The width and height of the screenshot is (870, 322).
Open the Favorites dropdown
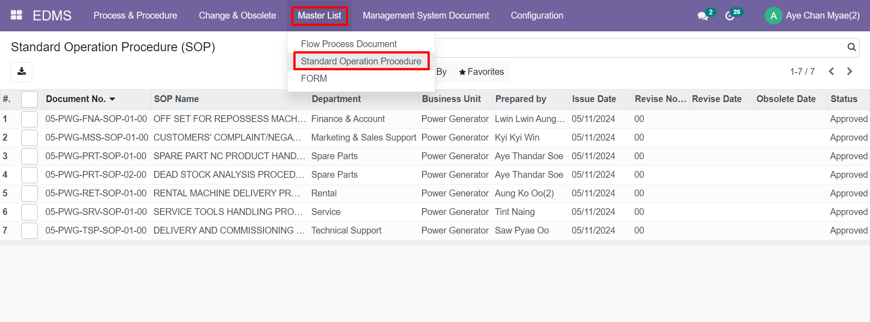[481, 72]
